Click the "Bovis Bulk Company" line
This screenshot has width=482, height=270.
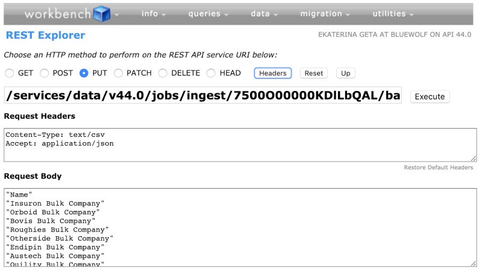pyautogui.click(x=51, y=221)
